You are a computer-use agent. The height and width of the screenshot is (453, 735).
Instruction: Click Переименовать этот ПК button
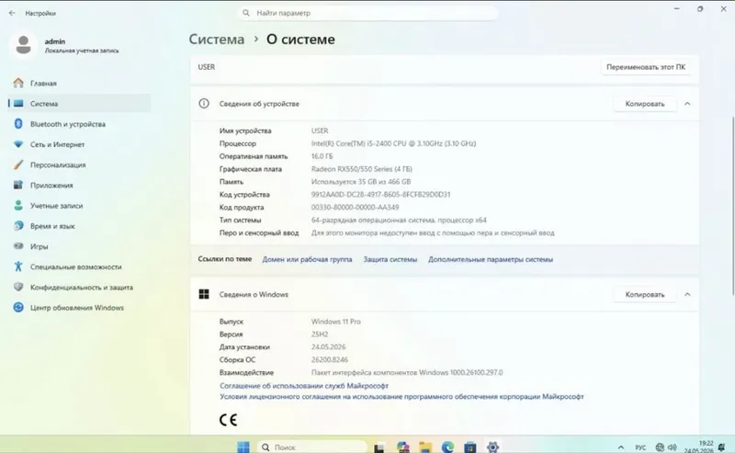point(646,67)
